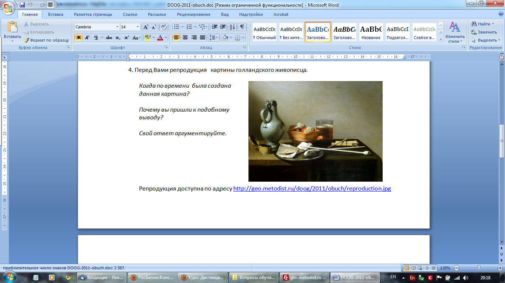Toggle Outline view in status bar
505x283 pixels.
point(427,268)
